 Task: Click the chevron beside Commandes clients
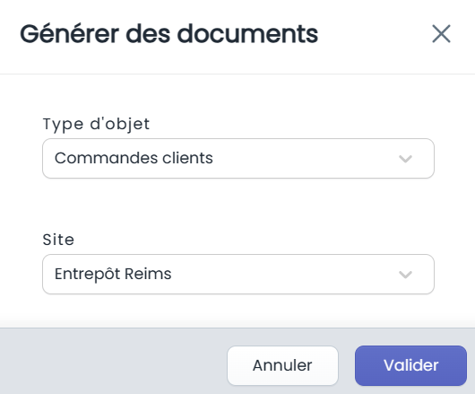(405, 159)
